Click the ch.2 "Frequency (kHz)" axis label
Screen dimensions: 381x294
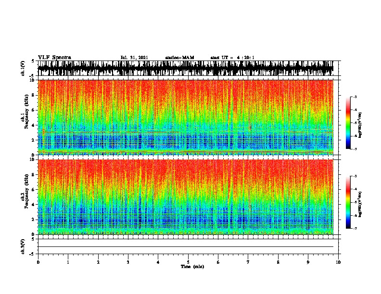pyautogui.click(x=27, y=191)
